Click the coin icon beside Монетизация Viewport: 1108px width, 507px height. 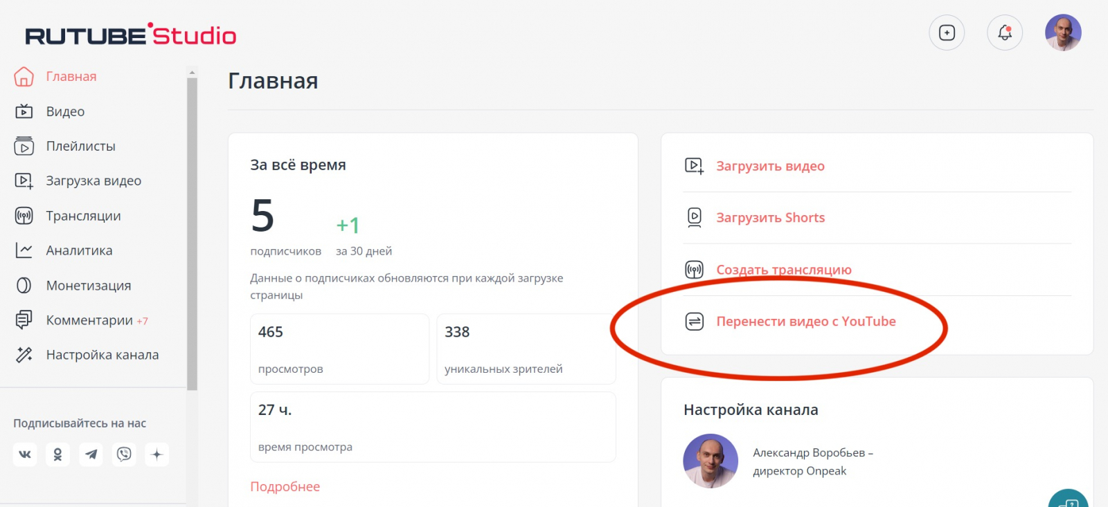24,286
